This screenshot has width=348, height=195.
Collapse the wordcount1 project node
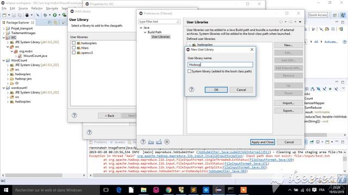(x=4, y=88)
